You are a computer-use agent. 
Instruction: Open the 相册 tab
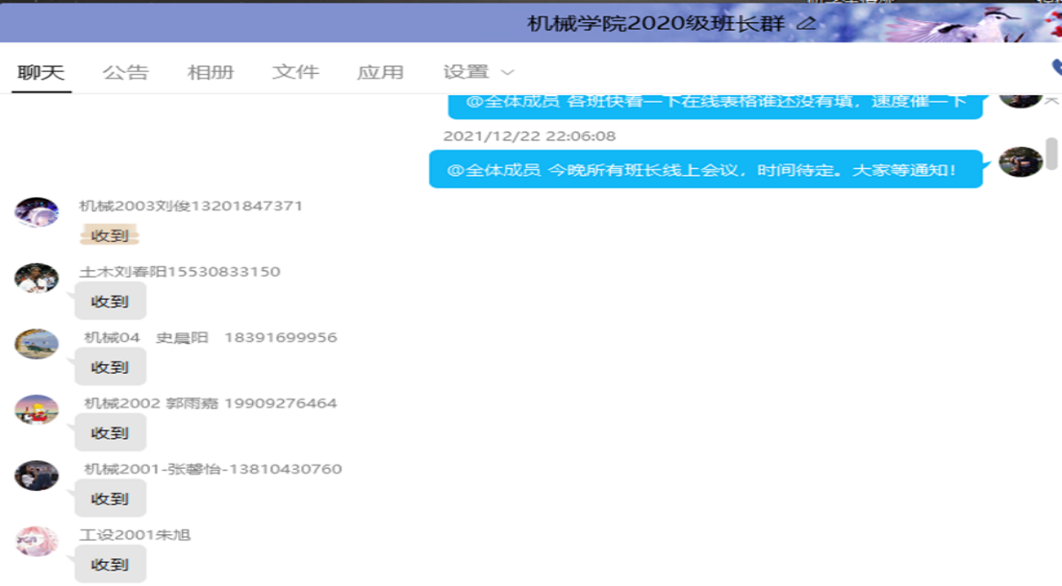pos(211,72)
